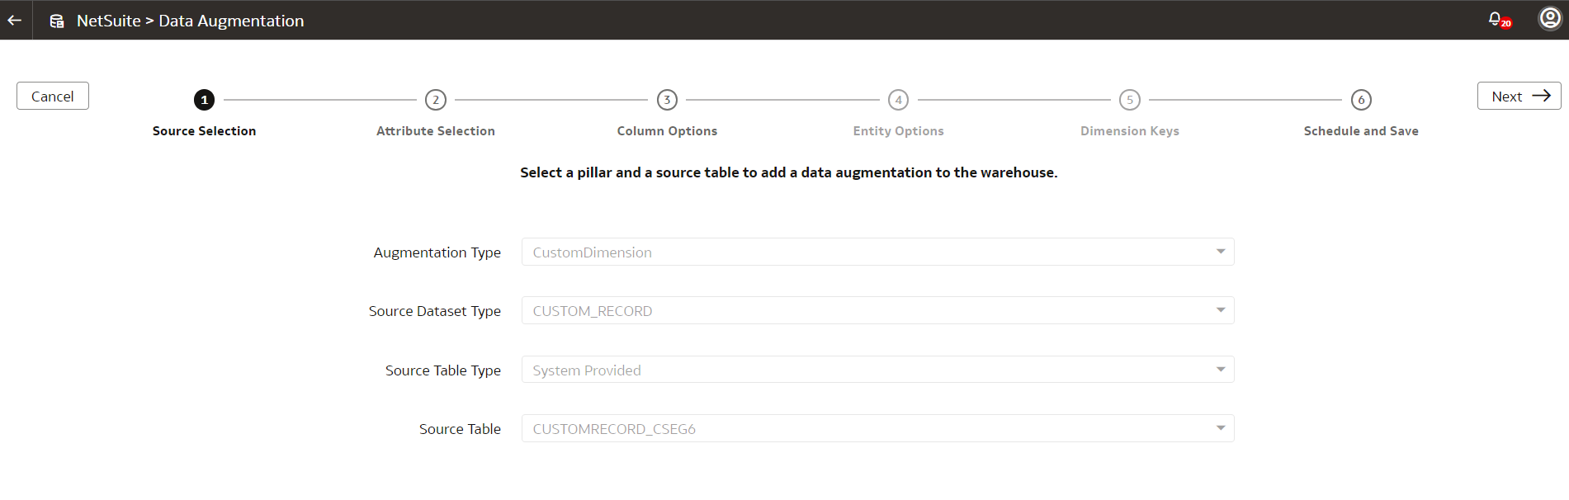
Task: Click the Source Table label
Action: click(460, 429)
